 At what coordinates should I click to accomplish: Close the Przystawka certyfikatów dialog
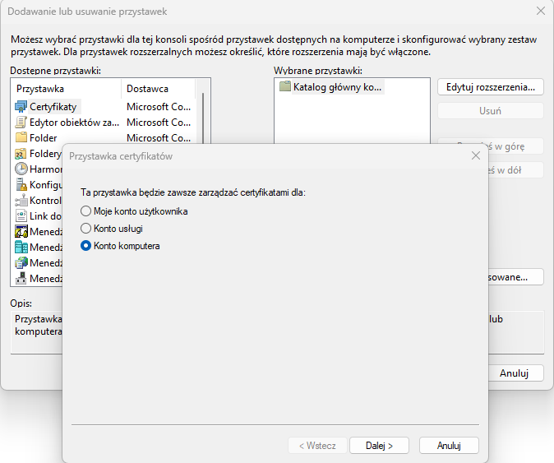[475, 155]
